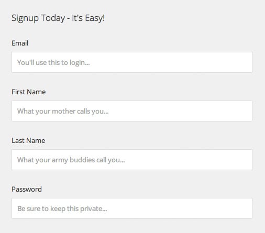
Task: Focus the First Name text box
Action: 132,111
